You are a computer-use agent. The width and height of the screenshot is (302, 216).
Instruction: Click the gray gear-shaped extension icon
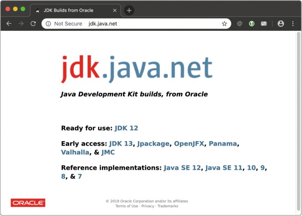pos(239,24)
